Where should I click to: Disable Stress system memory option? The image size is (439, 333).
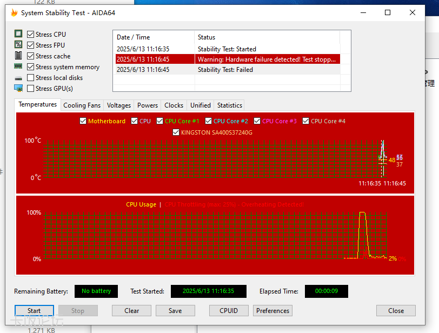30,67
